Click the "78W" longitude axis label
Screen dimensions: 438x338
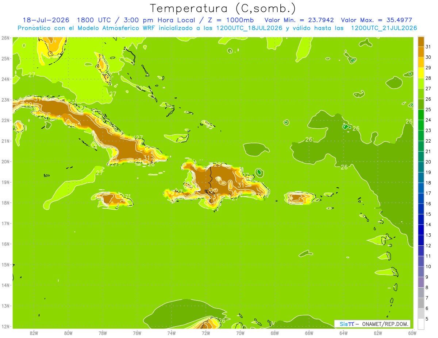(x=103, y=333)
